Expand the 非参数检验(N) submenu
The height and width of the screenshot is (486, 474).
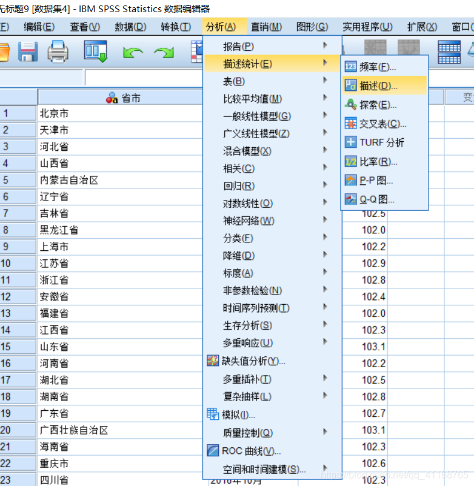pyautogui.click(x=273, y=290)
